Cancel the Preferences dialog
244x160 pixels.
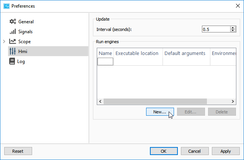tap(195, 151)
